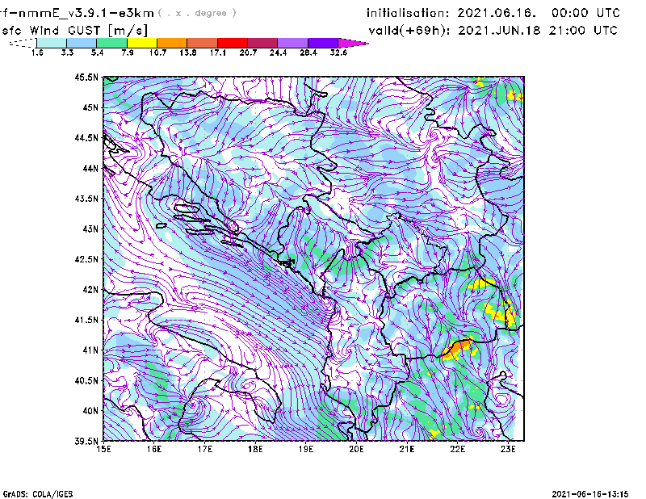The image size is (646, 499).
Task: Click the valid time '21:00 UTC'
Action: 583,31
